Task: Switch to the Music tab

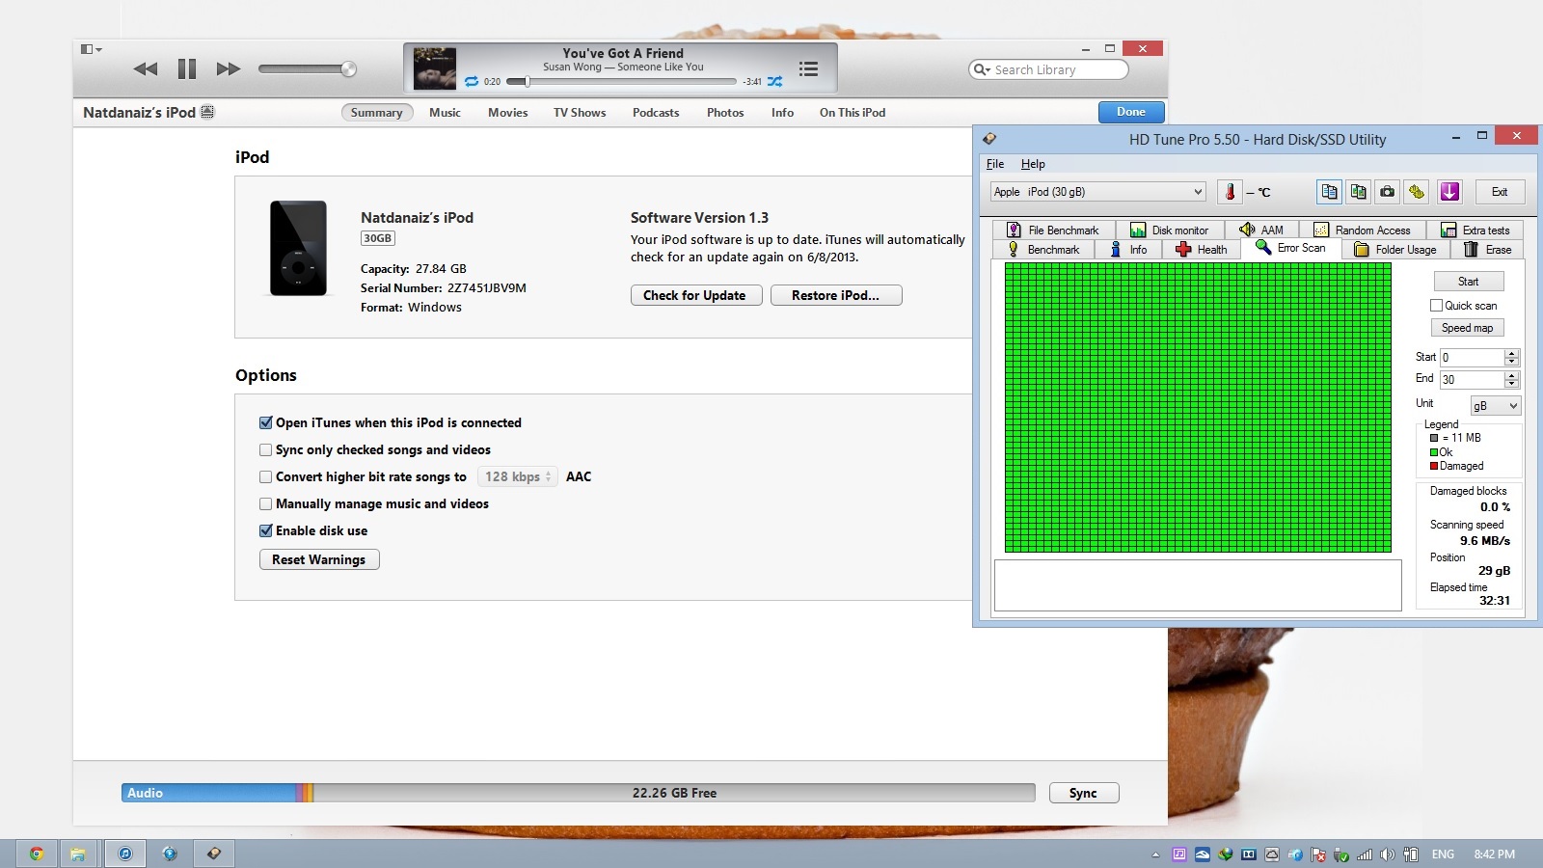Action: pos(445,113)
